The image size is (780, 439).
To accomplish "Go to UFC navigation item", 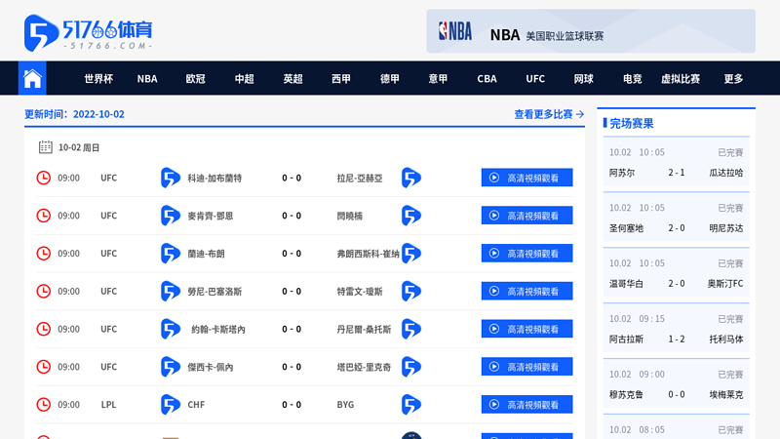I will pyautogui.click(x=535, y=79).
